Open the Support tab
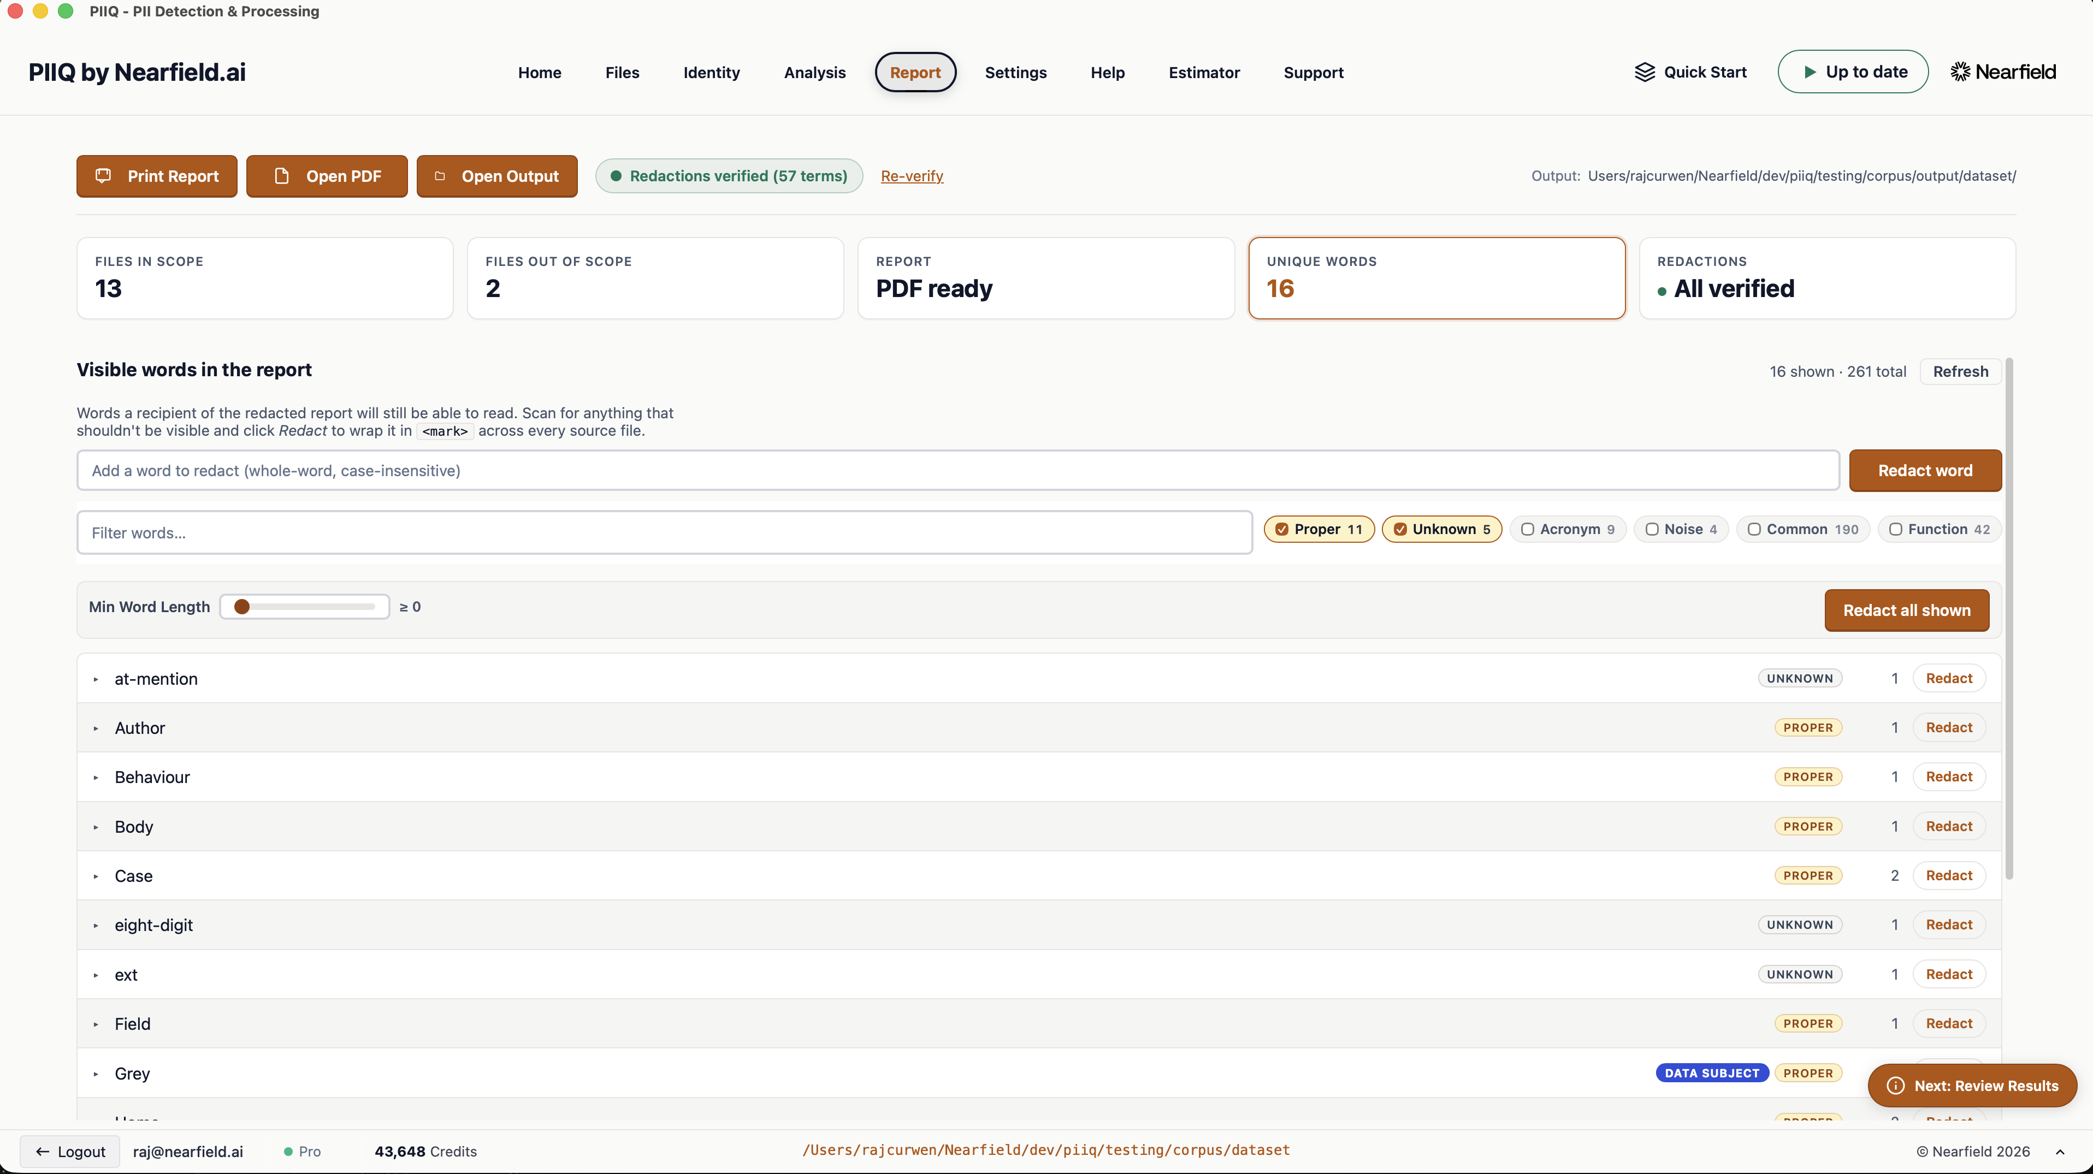2093x1174 pixels. (x=1313, y=72)
